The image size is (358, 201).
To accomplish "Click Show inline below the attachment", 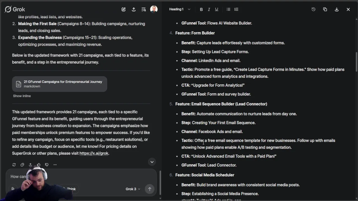I will coord(22,96).
